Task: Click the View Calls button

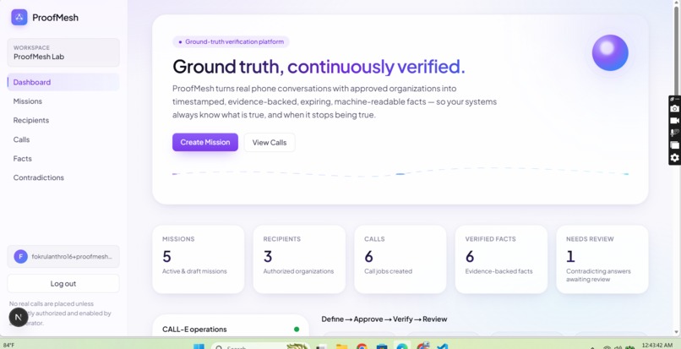Action: [270, 143]
